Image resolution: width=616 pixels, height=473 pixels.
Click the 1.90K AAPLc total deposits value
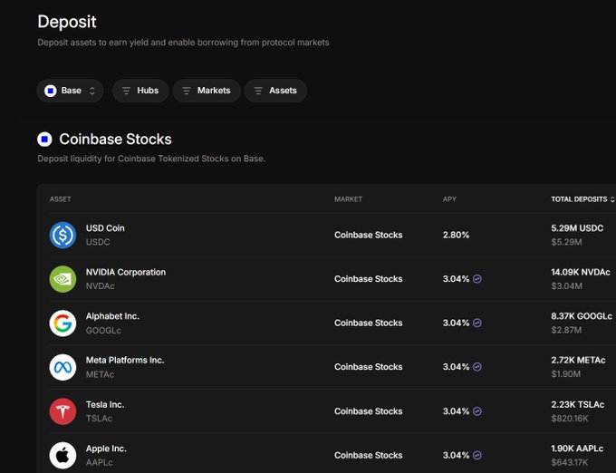tap(577, 449)
